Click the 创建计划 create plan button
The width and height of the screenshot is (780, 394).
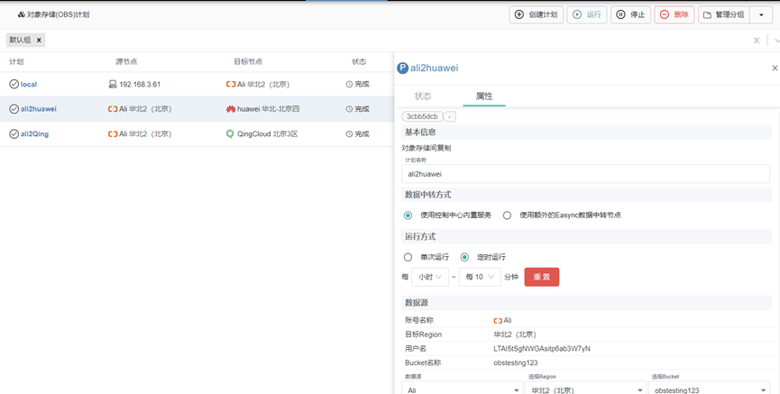pyautogui.click(x=537, y=14)
